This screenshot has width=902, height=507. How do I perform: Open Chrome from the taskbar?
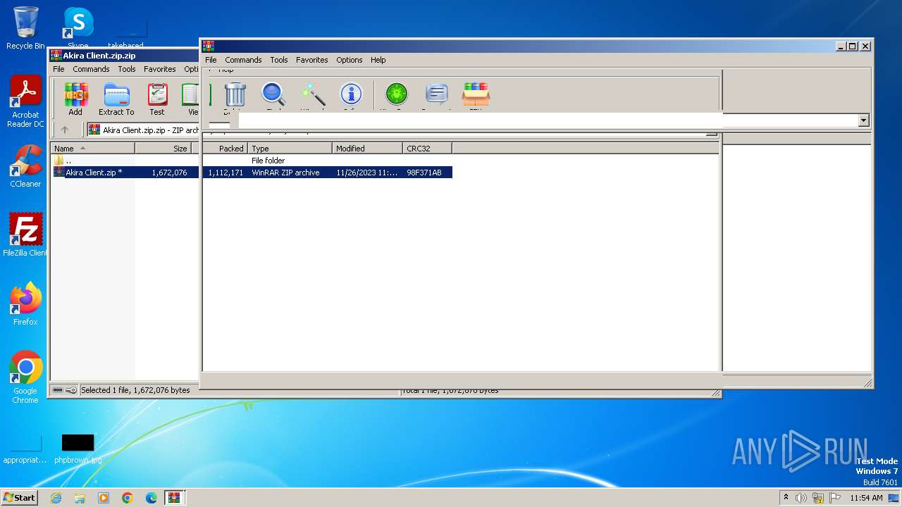tap(128, 498)
